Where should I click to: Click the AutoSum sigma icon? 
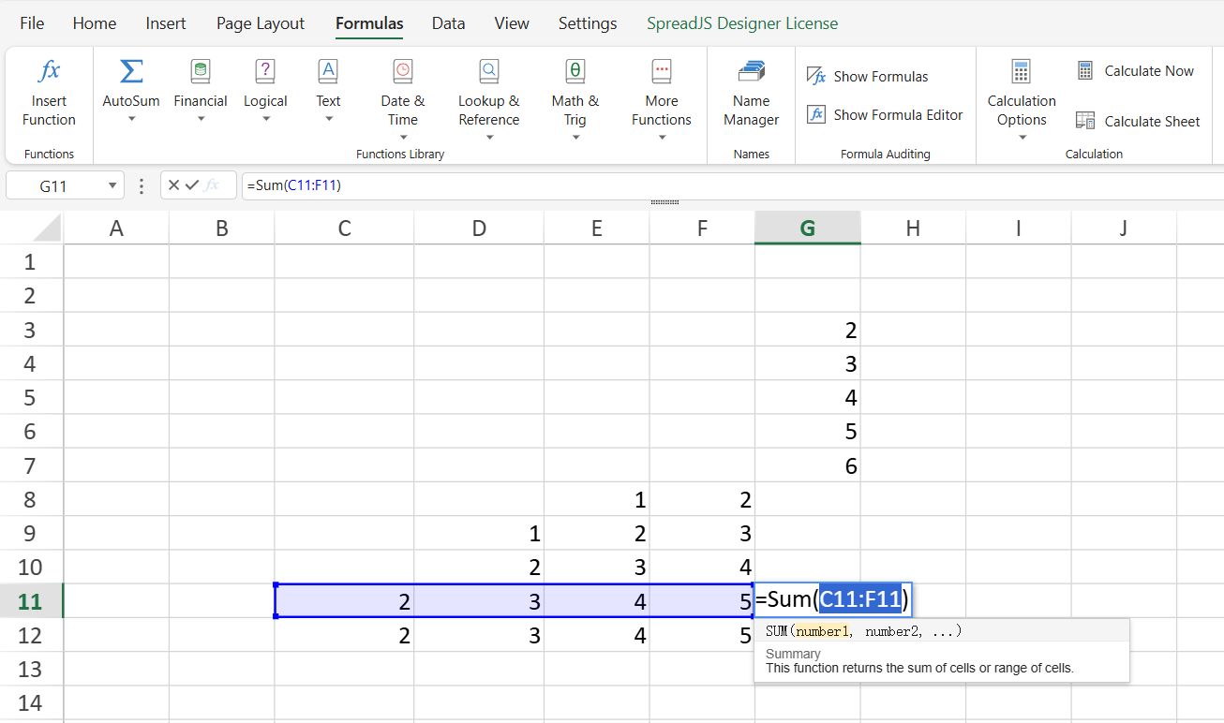(131, 70)
